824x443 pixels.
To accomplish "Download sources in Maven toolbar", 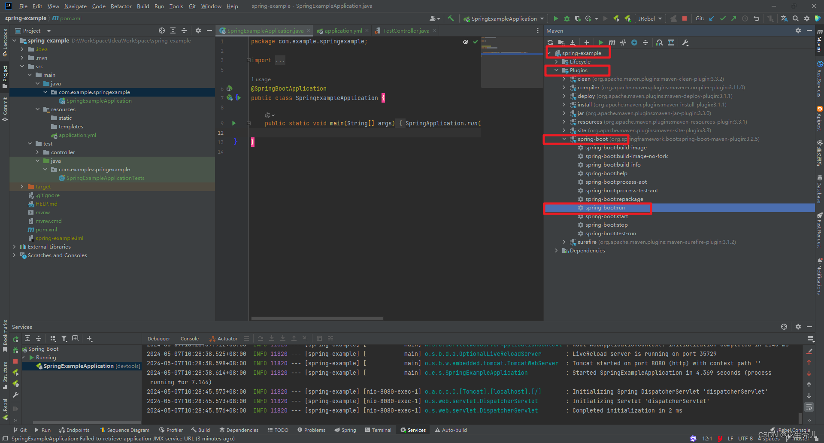I will [x=573, y=42].
